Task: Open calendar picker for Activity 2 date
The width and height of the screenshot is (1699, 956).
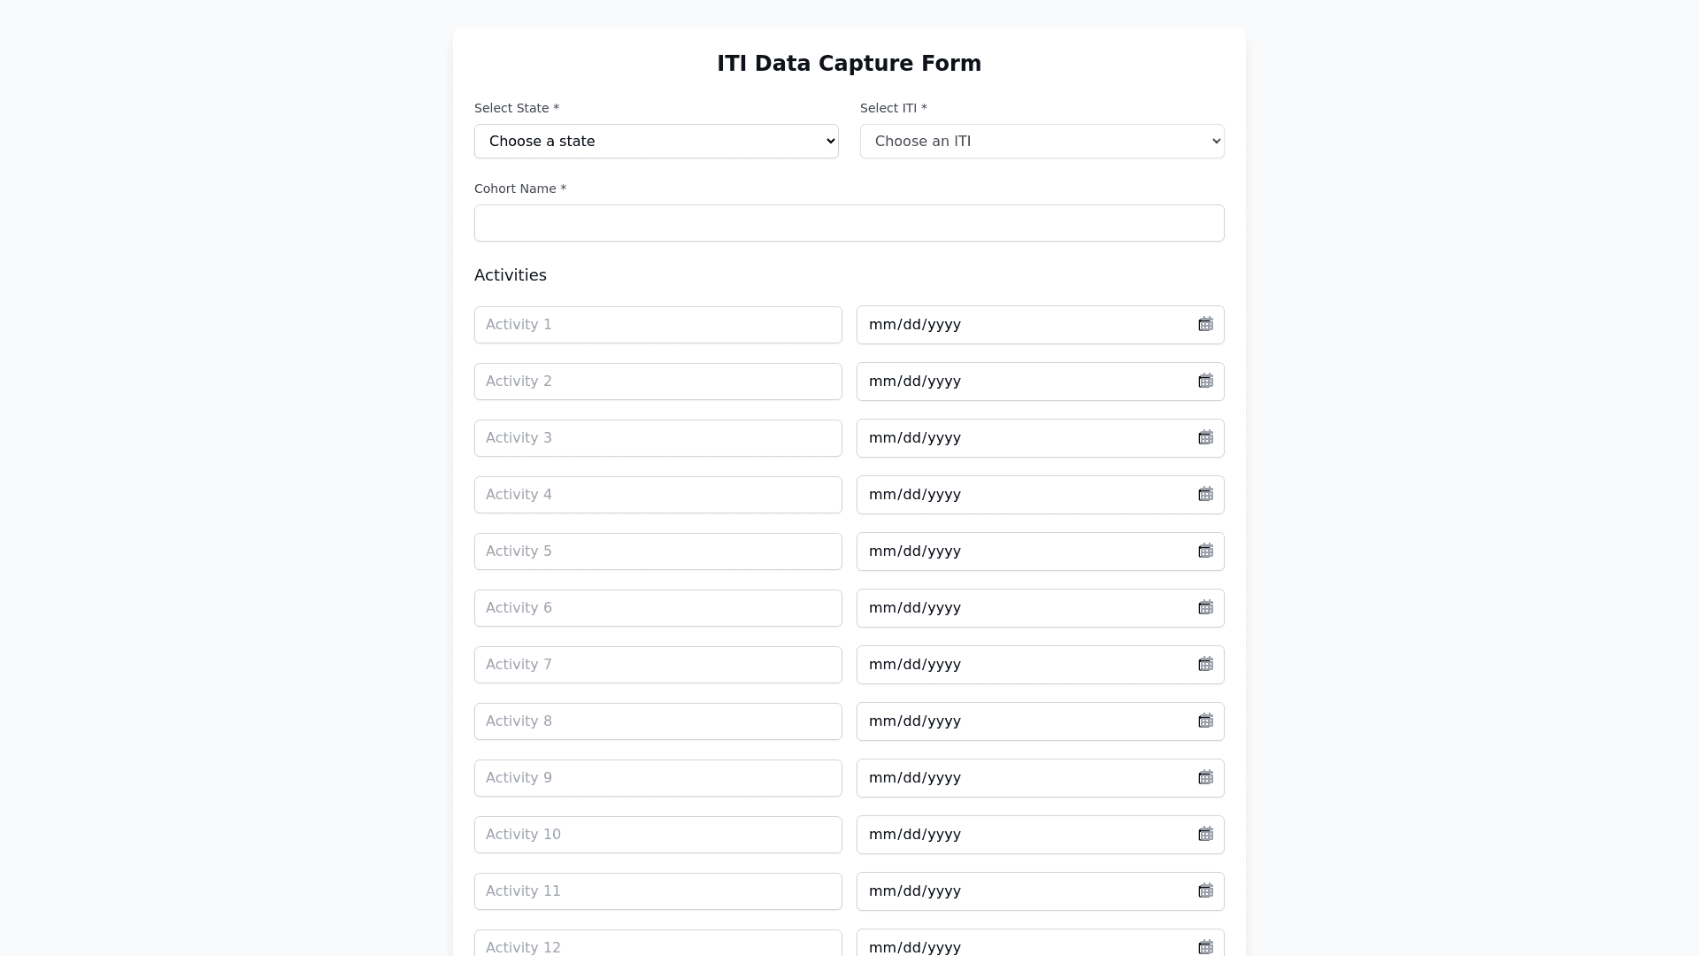Action: tap(1205, 382)
